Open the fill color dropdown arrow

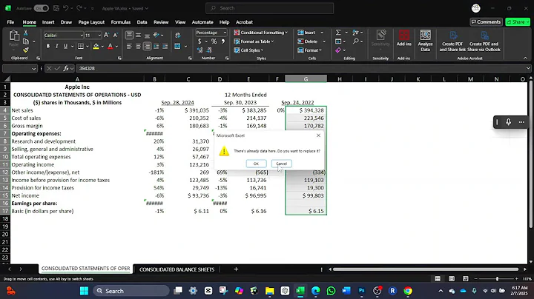click(x=102, y=46)
